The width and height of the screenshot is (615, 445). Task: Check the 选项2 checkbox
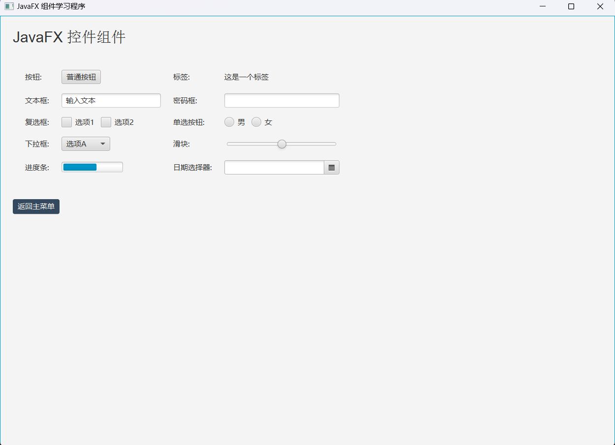tap(106, 122)
